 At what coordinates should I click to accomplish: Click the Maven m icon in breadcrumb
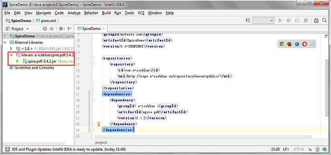38,20
